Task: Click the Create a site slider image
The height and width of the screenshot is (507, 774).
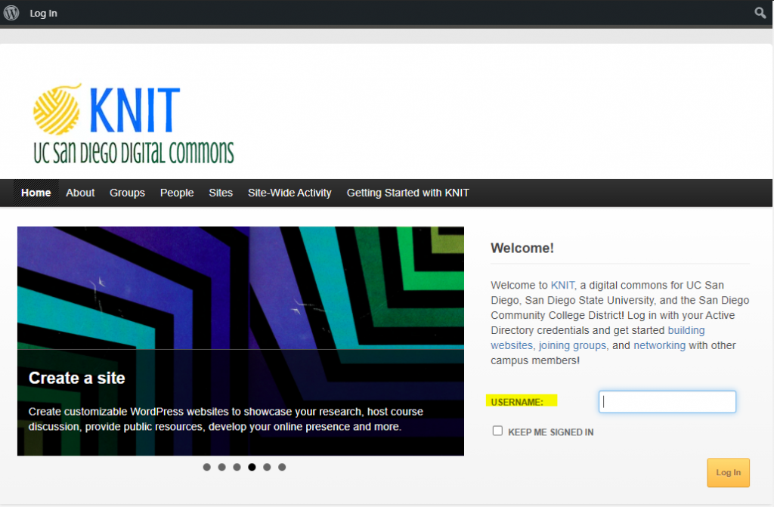Action: [240, 341]
